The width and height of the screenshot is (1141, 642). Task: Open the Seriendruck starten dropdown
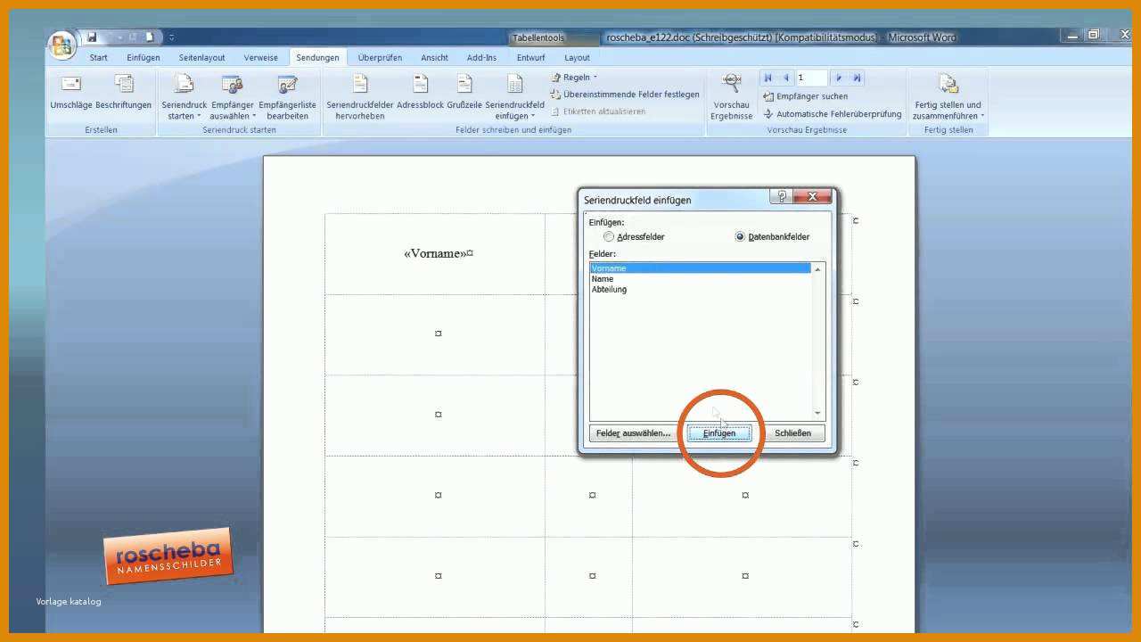click(x=185, y=97)
